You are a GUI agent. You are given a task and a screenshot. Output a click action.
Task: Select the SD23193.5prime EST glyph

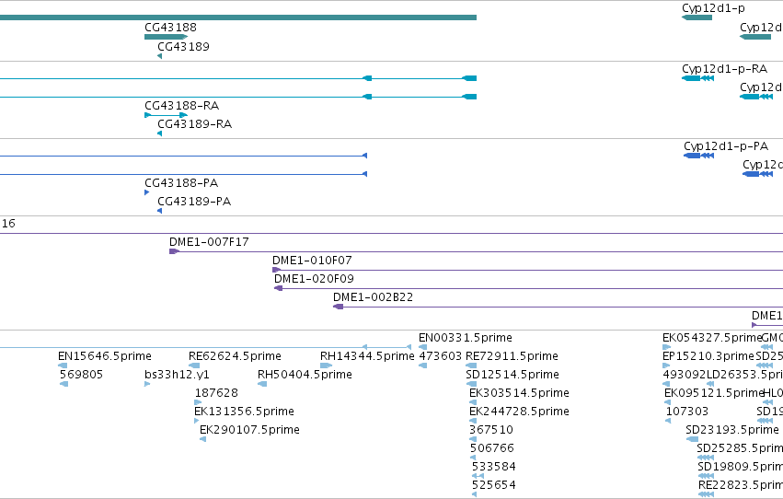click(x=692, y=439)
